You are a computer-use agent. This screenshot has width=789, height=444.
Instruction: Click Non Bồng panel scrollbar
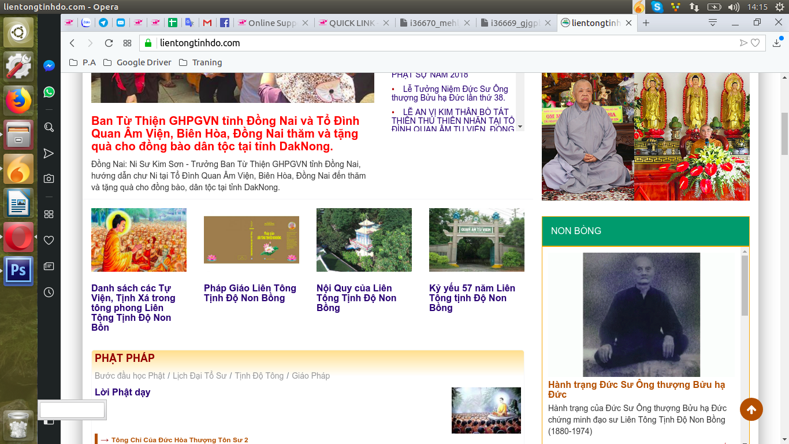(745, 286)
